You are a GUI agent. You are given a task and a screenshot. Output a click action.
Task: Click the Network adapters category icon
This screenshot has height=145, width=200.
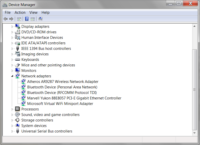pos(17,76)
